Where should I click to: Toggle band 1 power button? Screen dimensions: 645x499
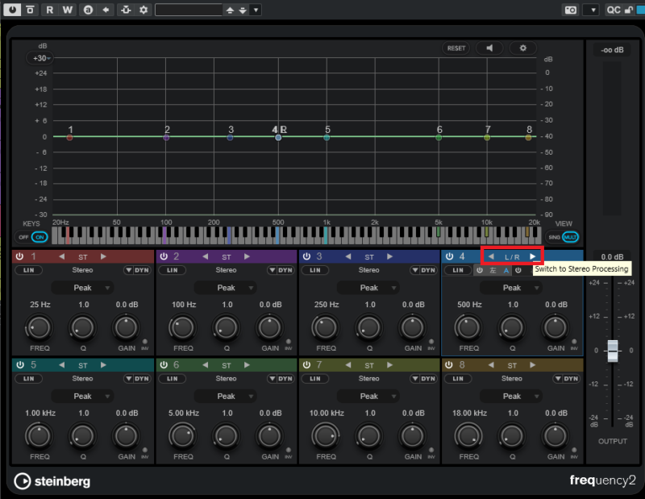coord(19,256)
